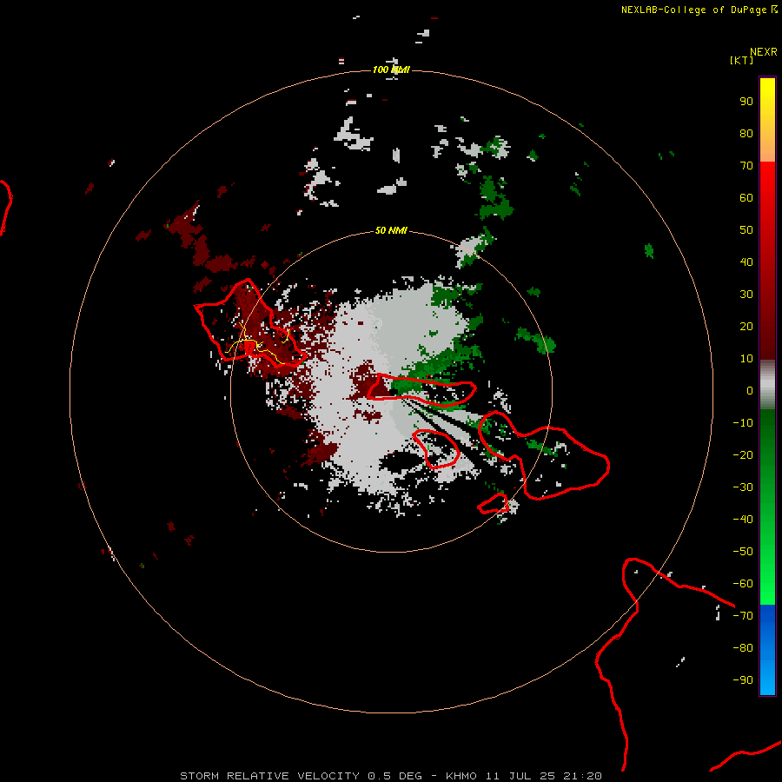Click the -70 value on the velocity scale
The image size is (782, 782).
pyautogui.click(x=743, y=616)
